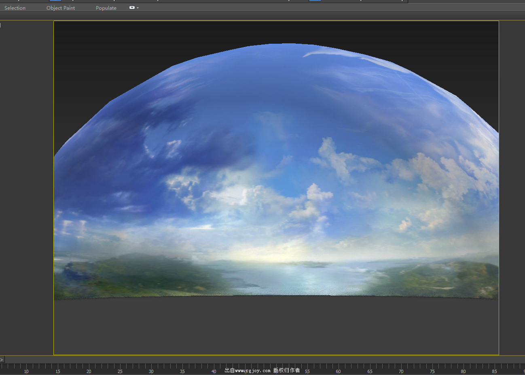Click frame 25 on the timeline
The image size is (525, 375).
pyautogui.click(x=120, y=371)
